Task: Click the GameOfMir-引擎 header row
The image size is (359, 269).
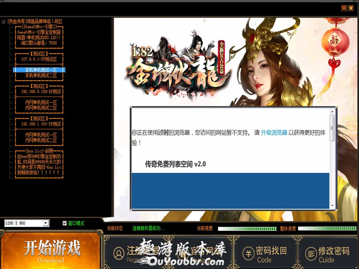Action: [x=39, y=27]
